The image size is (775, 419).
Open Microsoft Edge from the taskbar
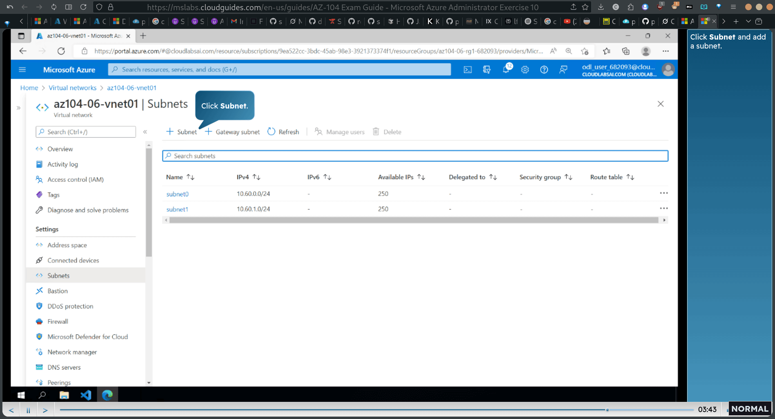point(107,395)
